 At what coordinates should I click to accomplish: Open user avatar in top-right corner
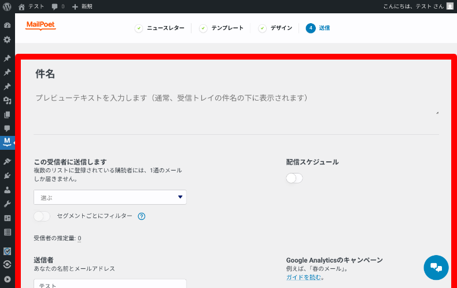pyautogui.click(x=450, y=6)
